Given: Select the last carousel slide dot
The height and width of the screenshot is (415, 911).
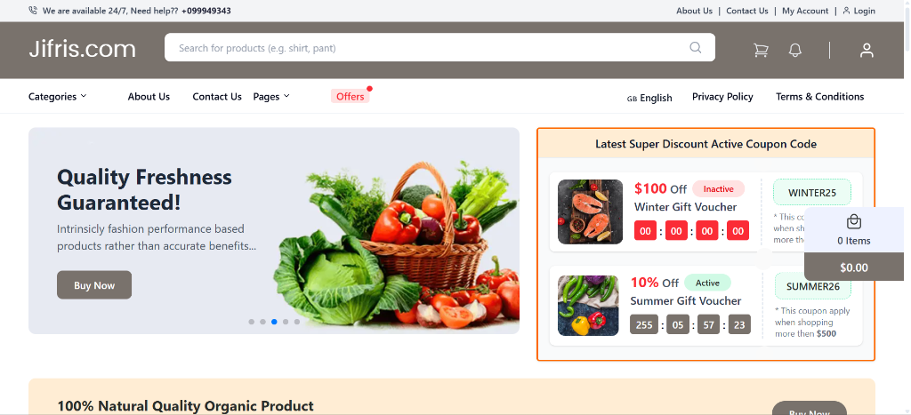Looking at the screenshot, I should pos(297,322).
